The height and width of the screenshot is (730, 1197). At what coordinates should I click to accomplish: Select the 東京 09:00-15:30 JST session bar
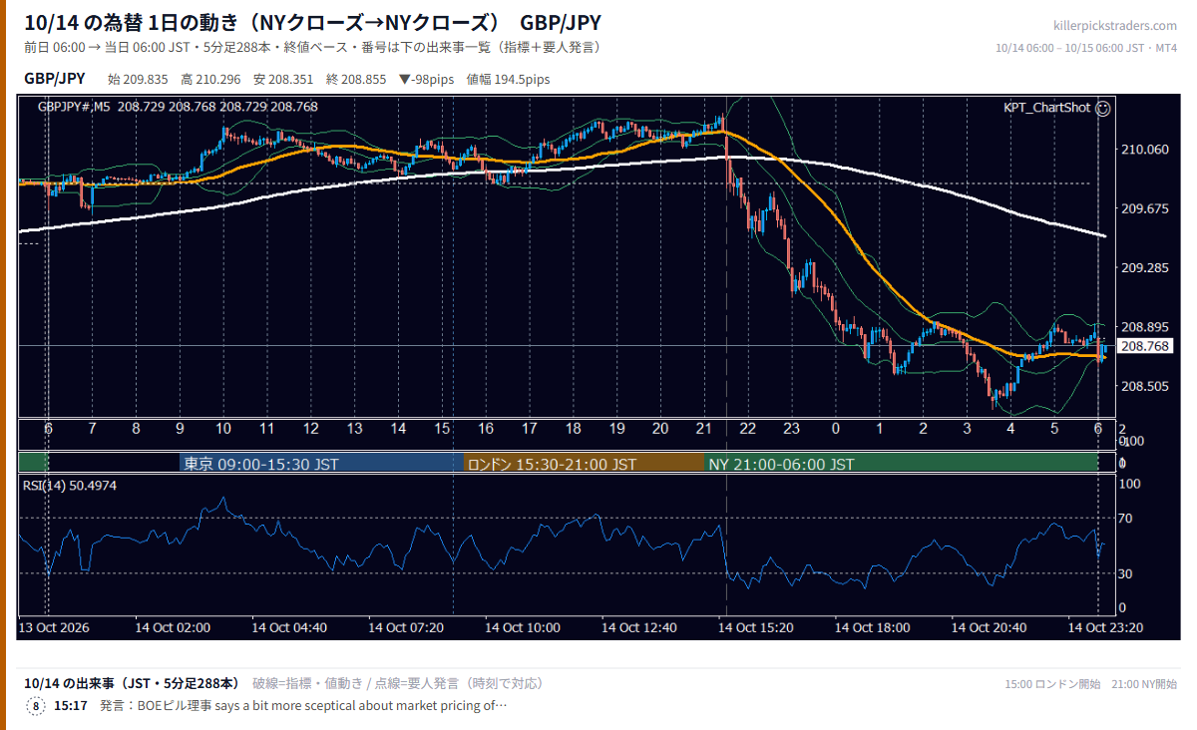click(322, 464)
